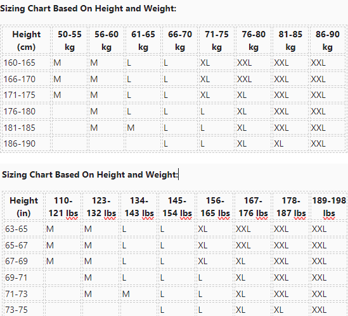This screenshot has width=348, height=316.
Task: Click the 71-73 inch row label
Action: (16, 294)
